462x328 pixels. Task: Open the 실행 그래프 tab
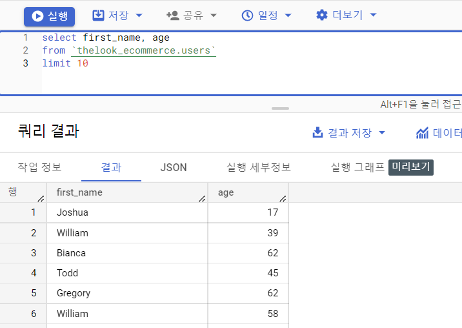[x=357, y=167]
